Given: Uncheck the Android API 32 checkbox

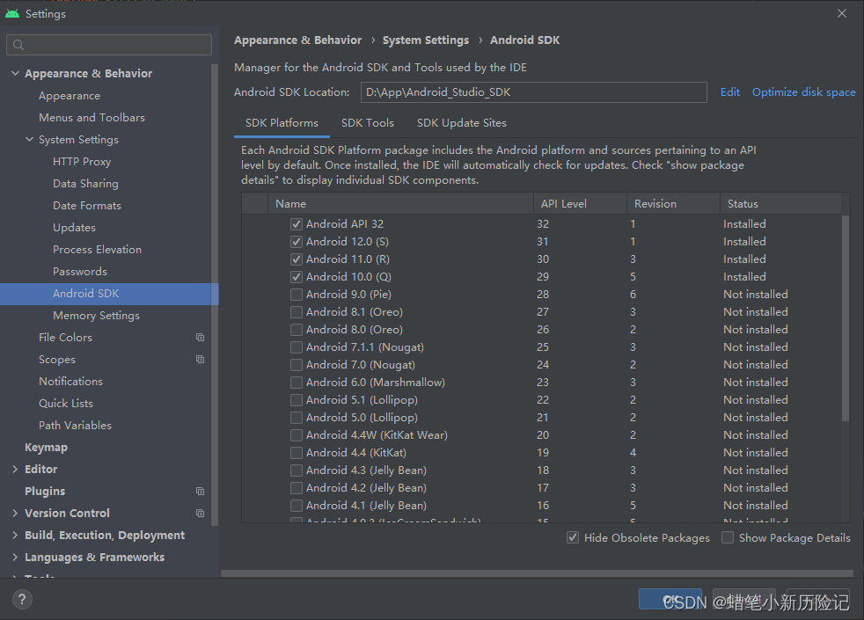Looking at the screenshot, I should pos(297,224).
